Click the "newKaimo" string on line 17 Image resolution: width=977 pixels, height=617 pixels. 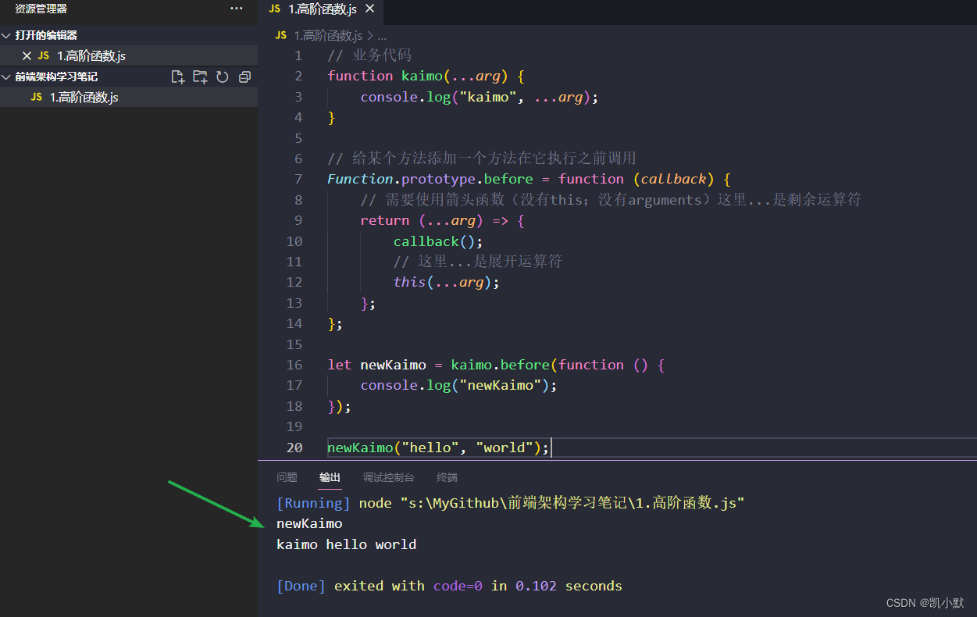click(500, 385)
